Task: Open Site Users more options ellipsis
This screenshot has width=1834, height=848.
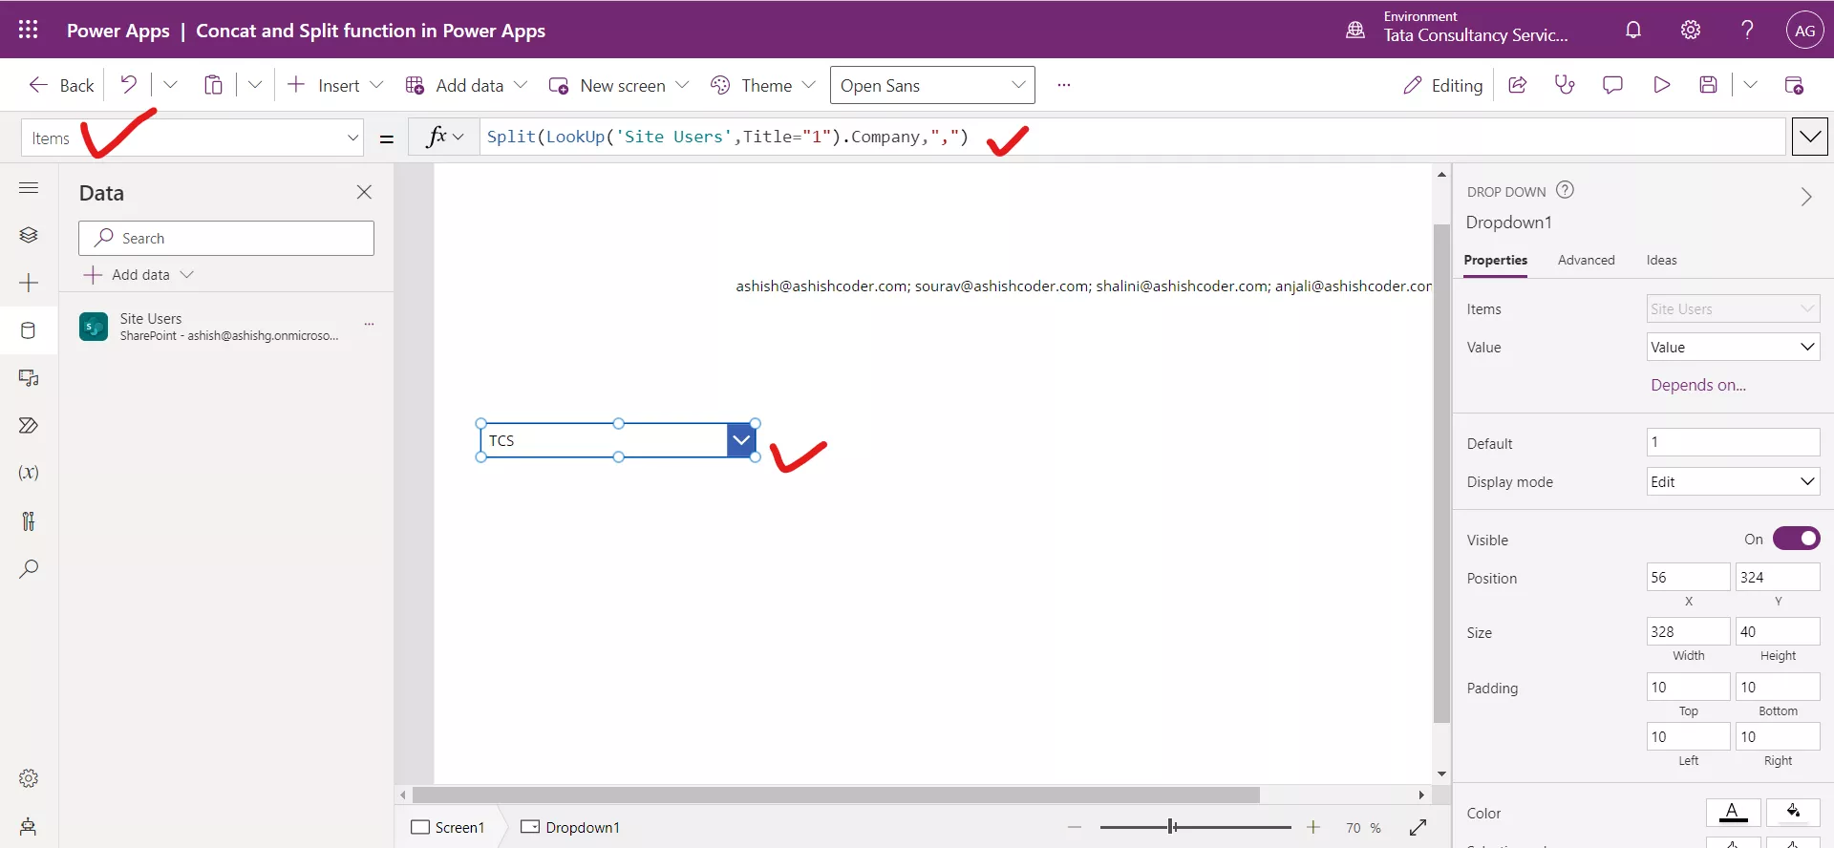Action: click(369, 325)
